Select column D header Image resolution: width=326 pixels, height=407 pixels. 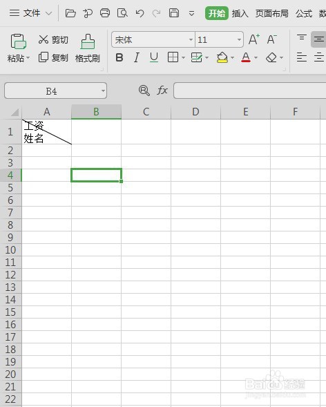point(195,112)
